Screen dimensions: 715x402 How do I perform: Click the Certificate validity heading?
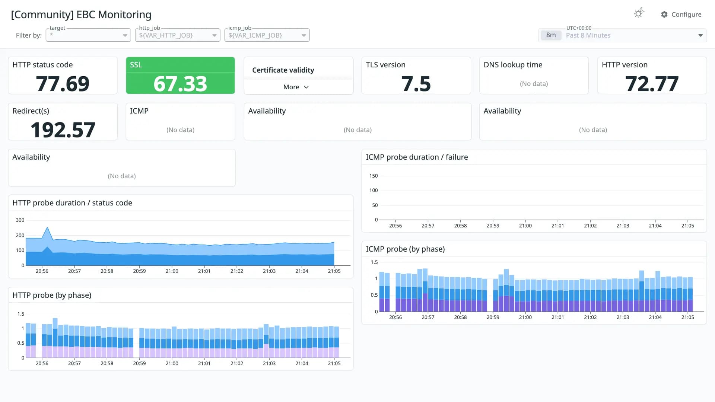(x=283, y=70)
